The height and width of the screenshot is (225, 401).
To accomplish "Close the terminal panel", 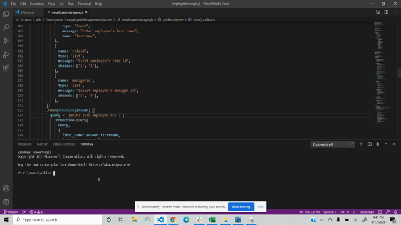I will [x=395, y=144].
